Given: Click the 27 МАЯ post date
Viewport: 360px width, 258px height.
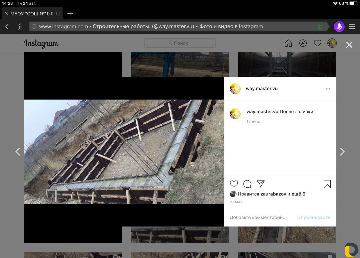Looking at the screenshot, I should click(x=236, y=202).
